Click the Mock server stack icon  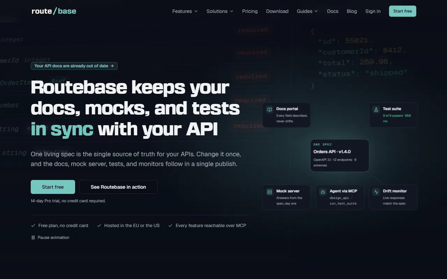coord(270,192)
